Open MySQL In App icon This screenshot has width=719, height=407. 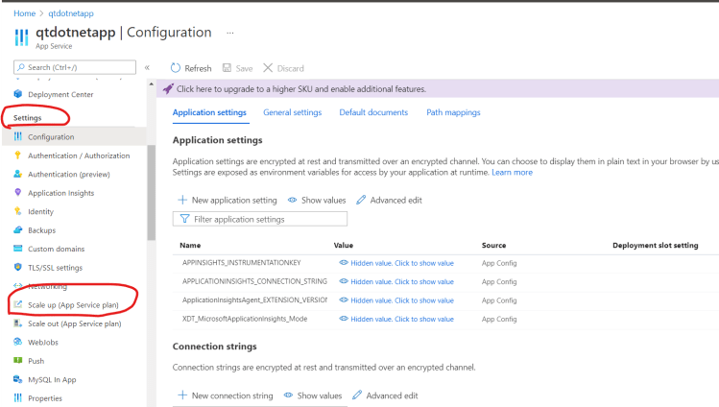[18, 379]
